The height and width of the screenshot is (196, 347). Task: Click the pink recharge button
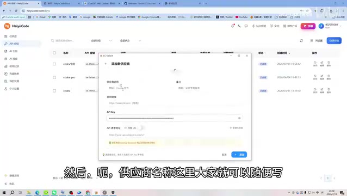point(308,26)
